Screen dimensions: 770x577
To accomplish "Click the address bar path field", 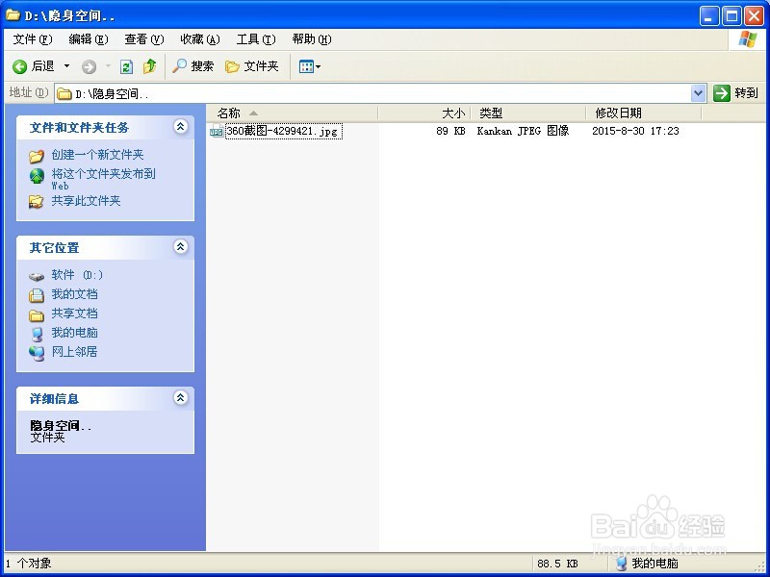I will 373,93.
